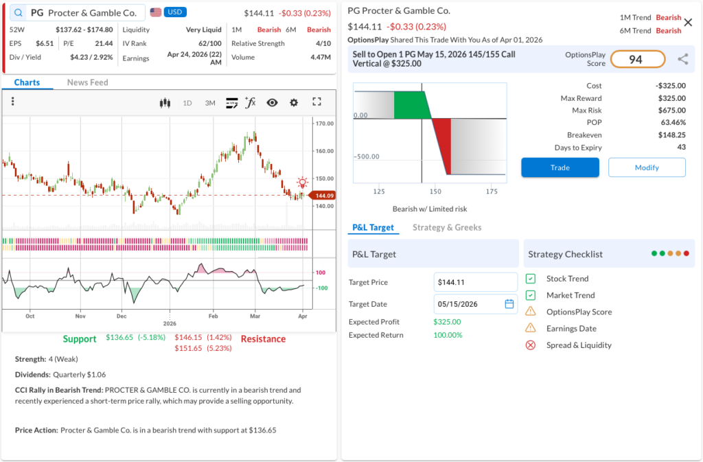This screenshot has height=462, width=703.
Task: Switch to Strategy & Greeks tab
Action: [446, 227]
